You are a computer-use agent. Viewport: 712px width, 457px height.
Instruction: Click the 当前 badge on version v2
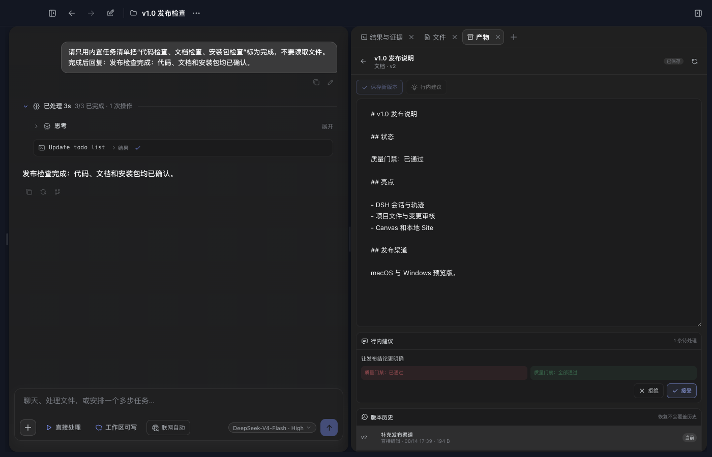(689, 438)
